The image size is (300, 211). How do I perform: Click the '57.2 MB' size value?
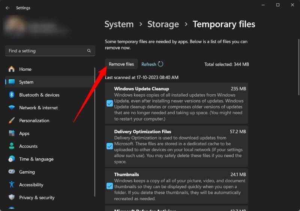pyautogui.click(x=238, y=132)
